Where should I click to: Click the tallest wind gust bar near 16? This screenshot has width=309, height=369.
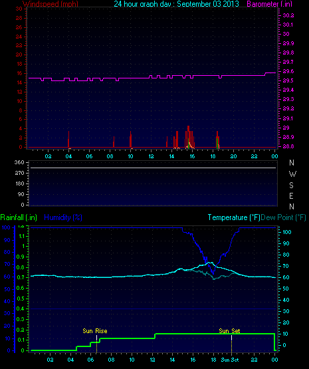(188, 136)
